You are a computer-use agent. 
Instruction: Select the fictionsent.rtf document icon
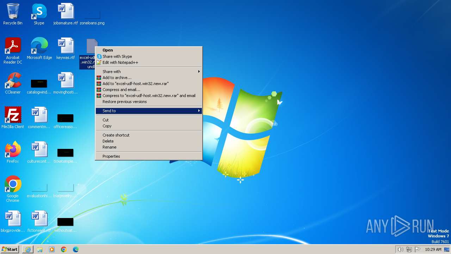(x=39, y=222)
